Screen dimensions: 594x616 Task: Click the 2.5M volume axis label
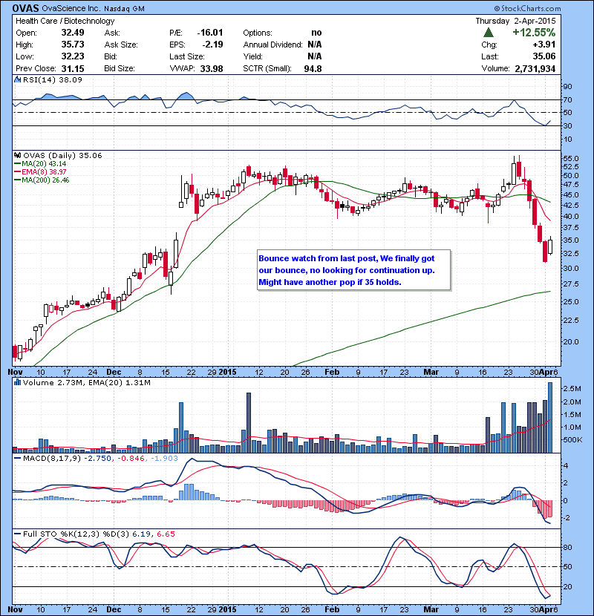pyautogui.click(x=572, y=389)
